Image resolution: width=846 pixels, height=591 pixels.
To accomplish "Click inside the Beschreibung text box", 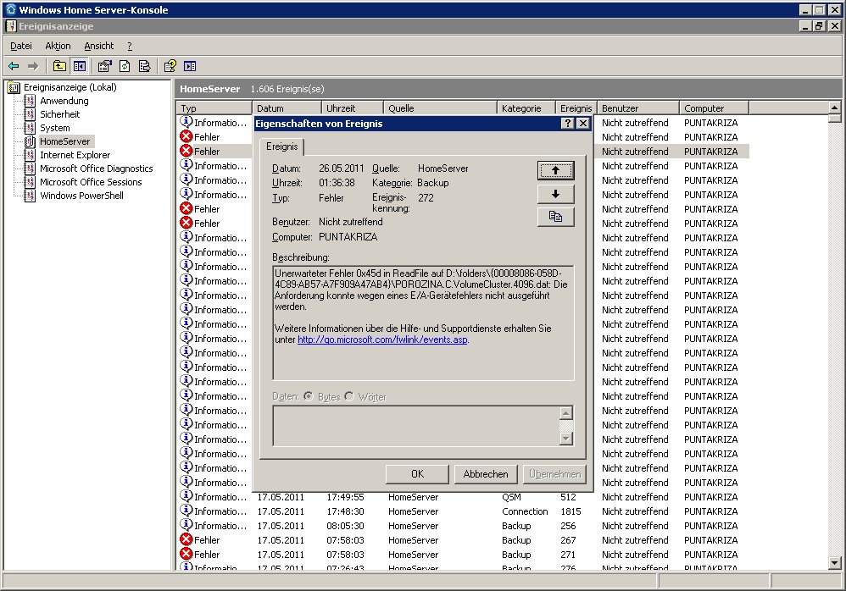I will (x=423, y=322).
